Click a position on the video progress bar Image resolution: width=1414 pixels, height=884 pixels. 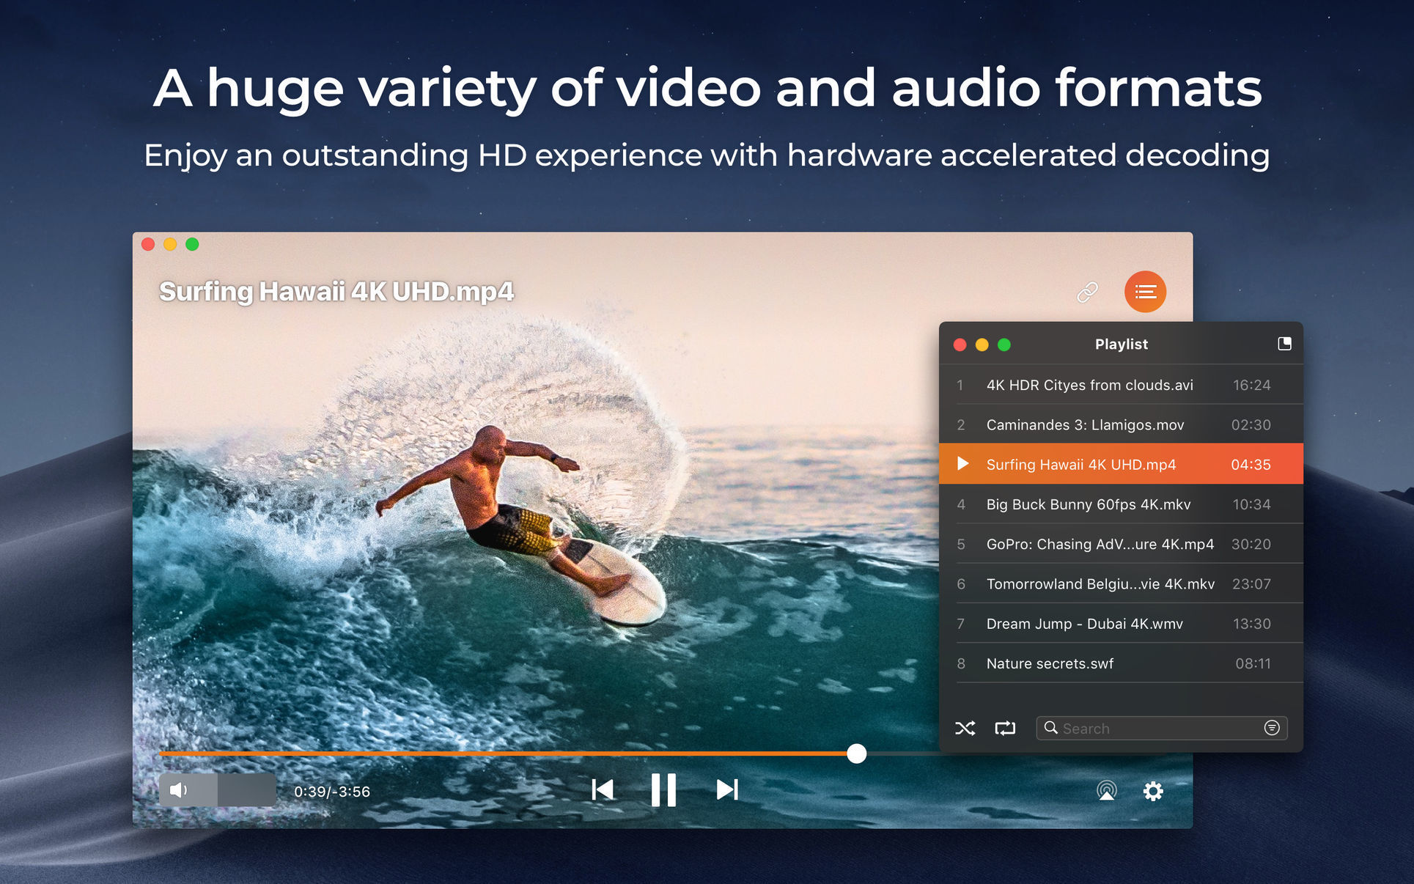pos(513,754)
